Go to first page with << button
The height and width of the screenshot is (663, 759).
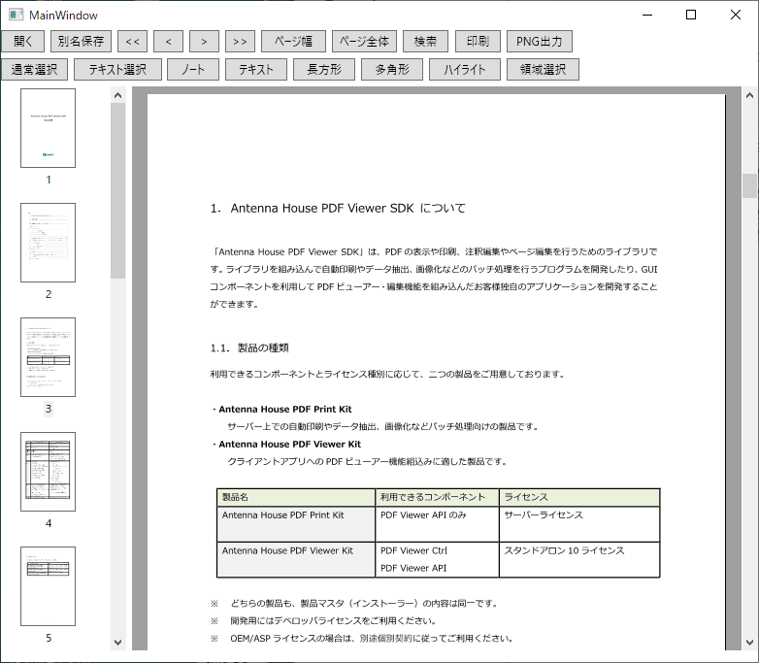pyautogui.click(x=132, y=41)
